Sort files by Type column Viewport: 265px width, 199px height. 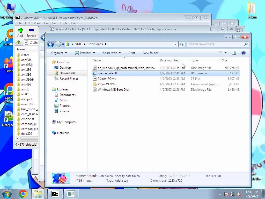click(194, 60)
